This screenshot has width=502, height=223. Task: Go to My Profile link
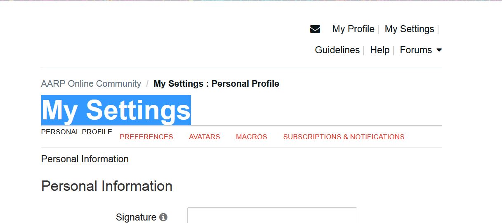pos(353,29)
